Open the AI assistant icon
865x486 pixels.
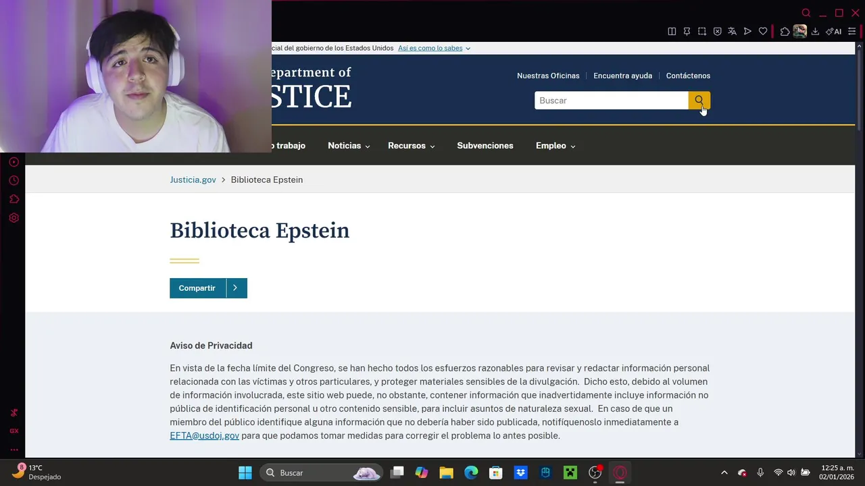(x=833, y=31)
